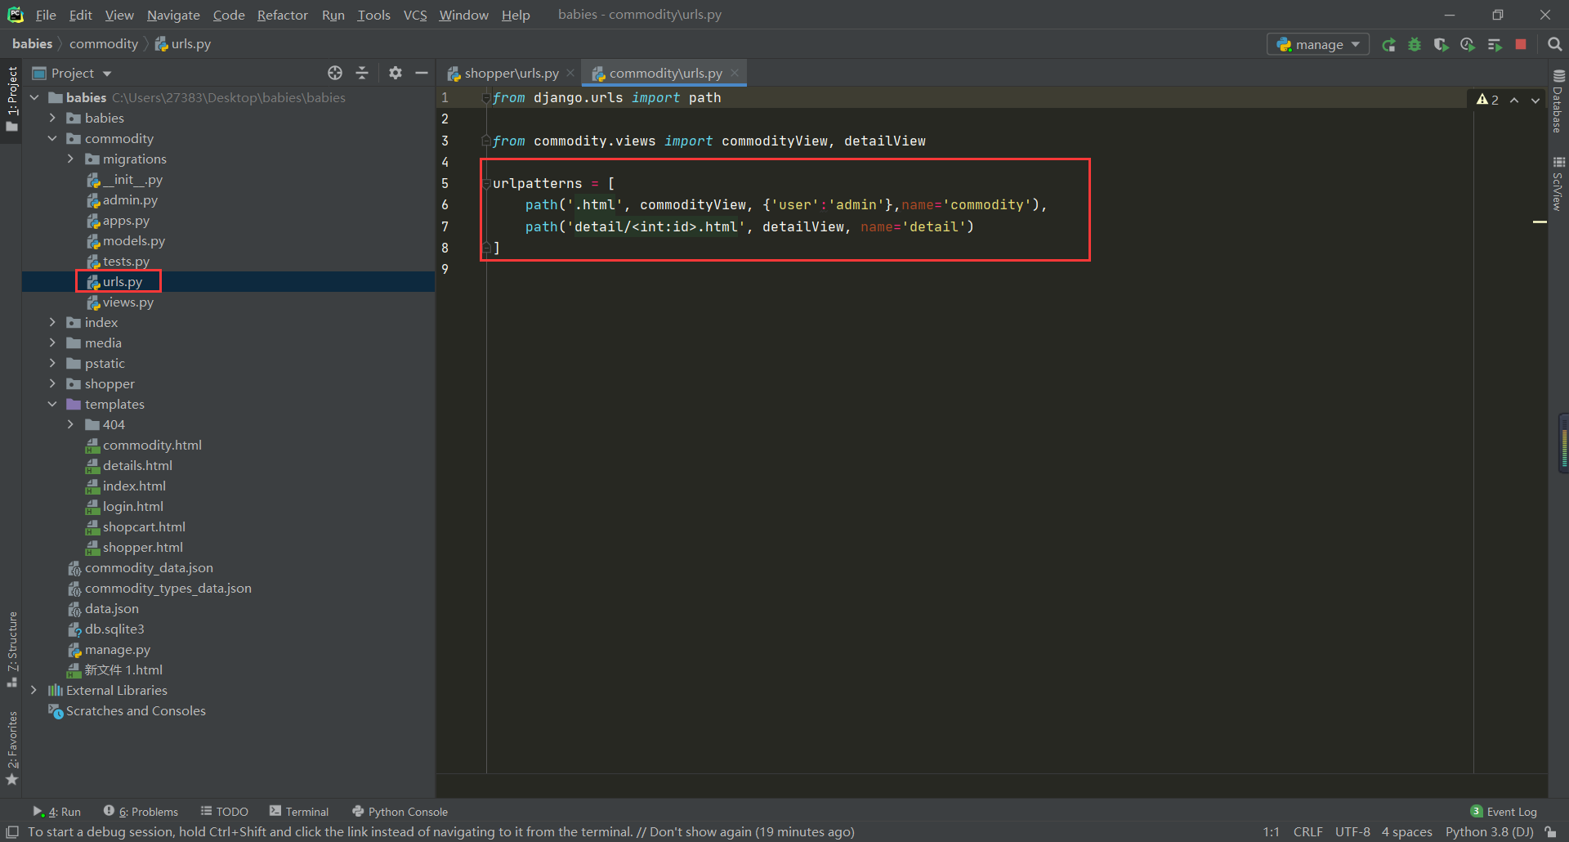Open the SciView side panel
Image resolution: width=1569 pixels, height=842 pixels.
coord(1558,183)
